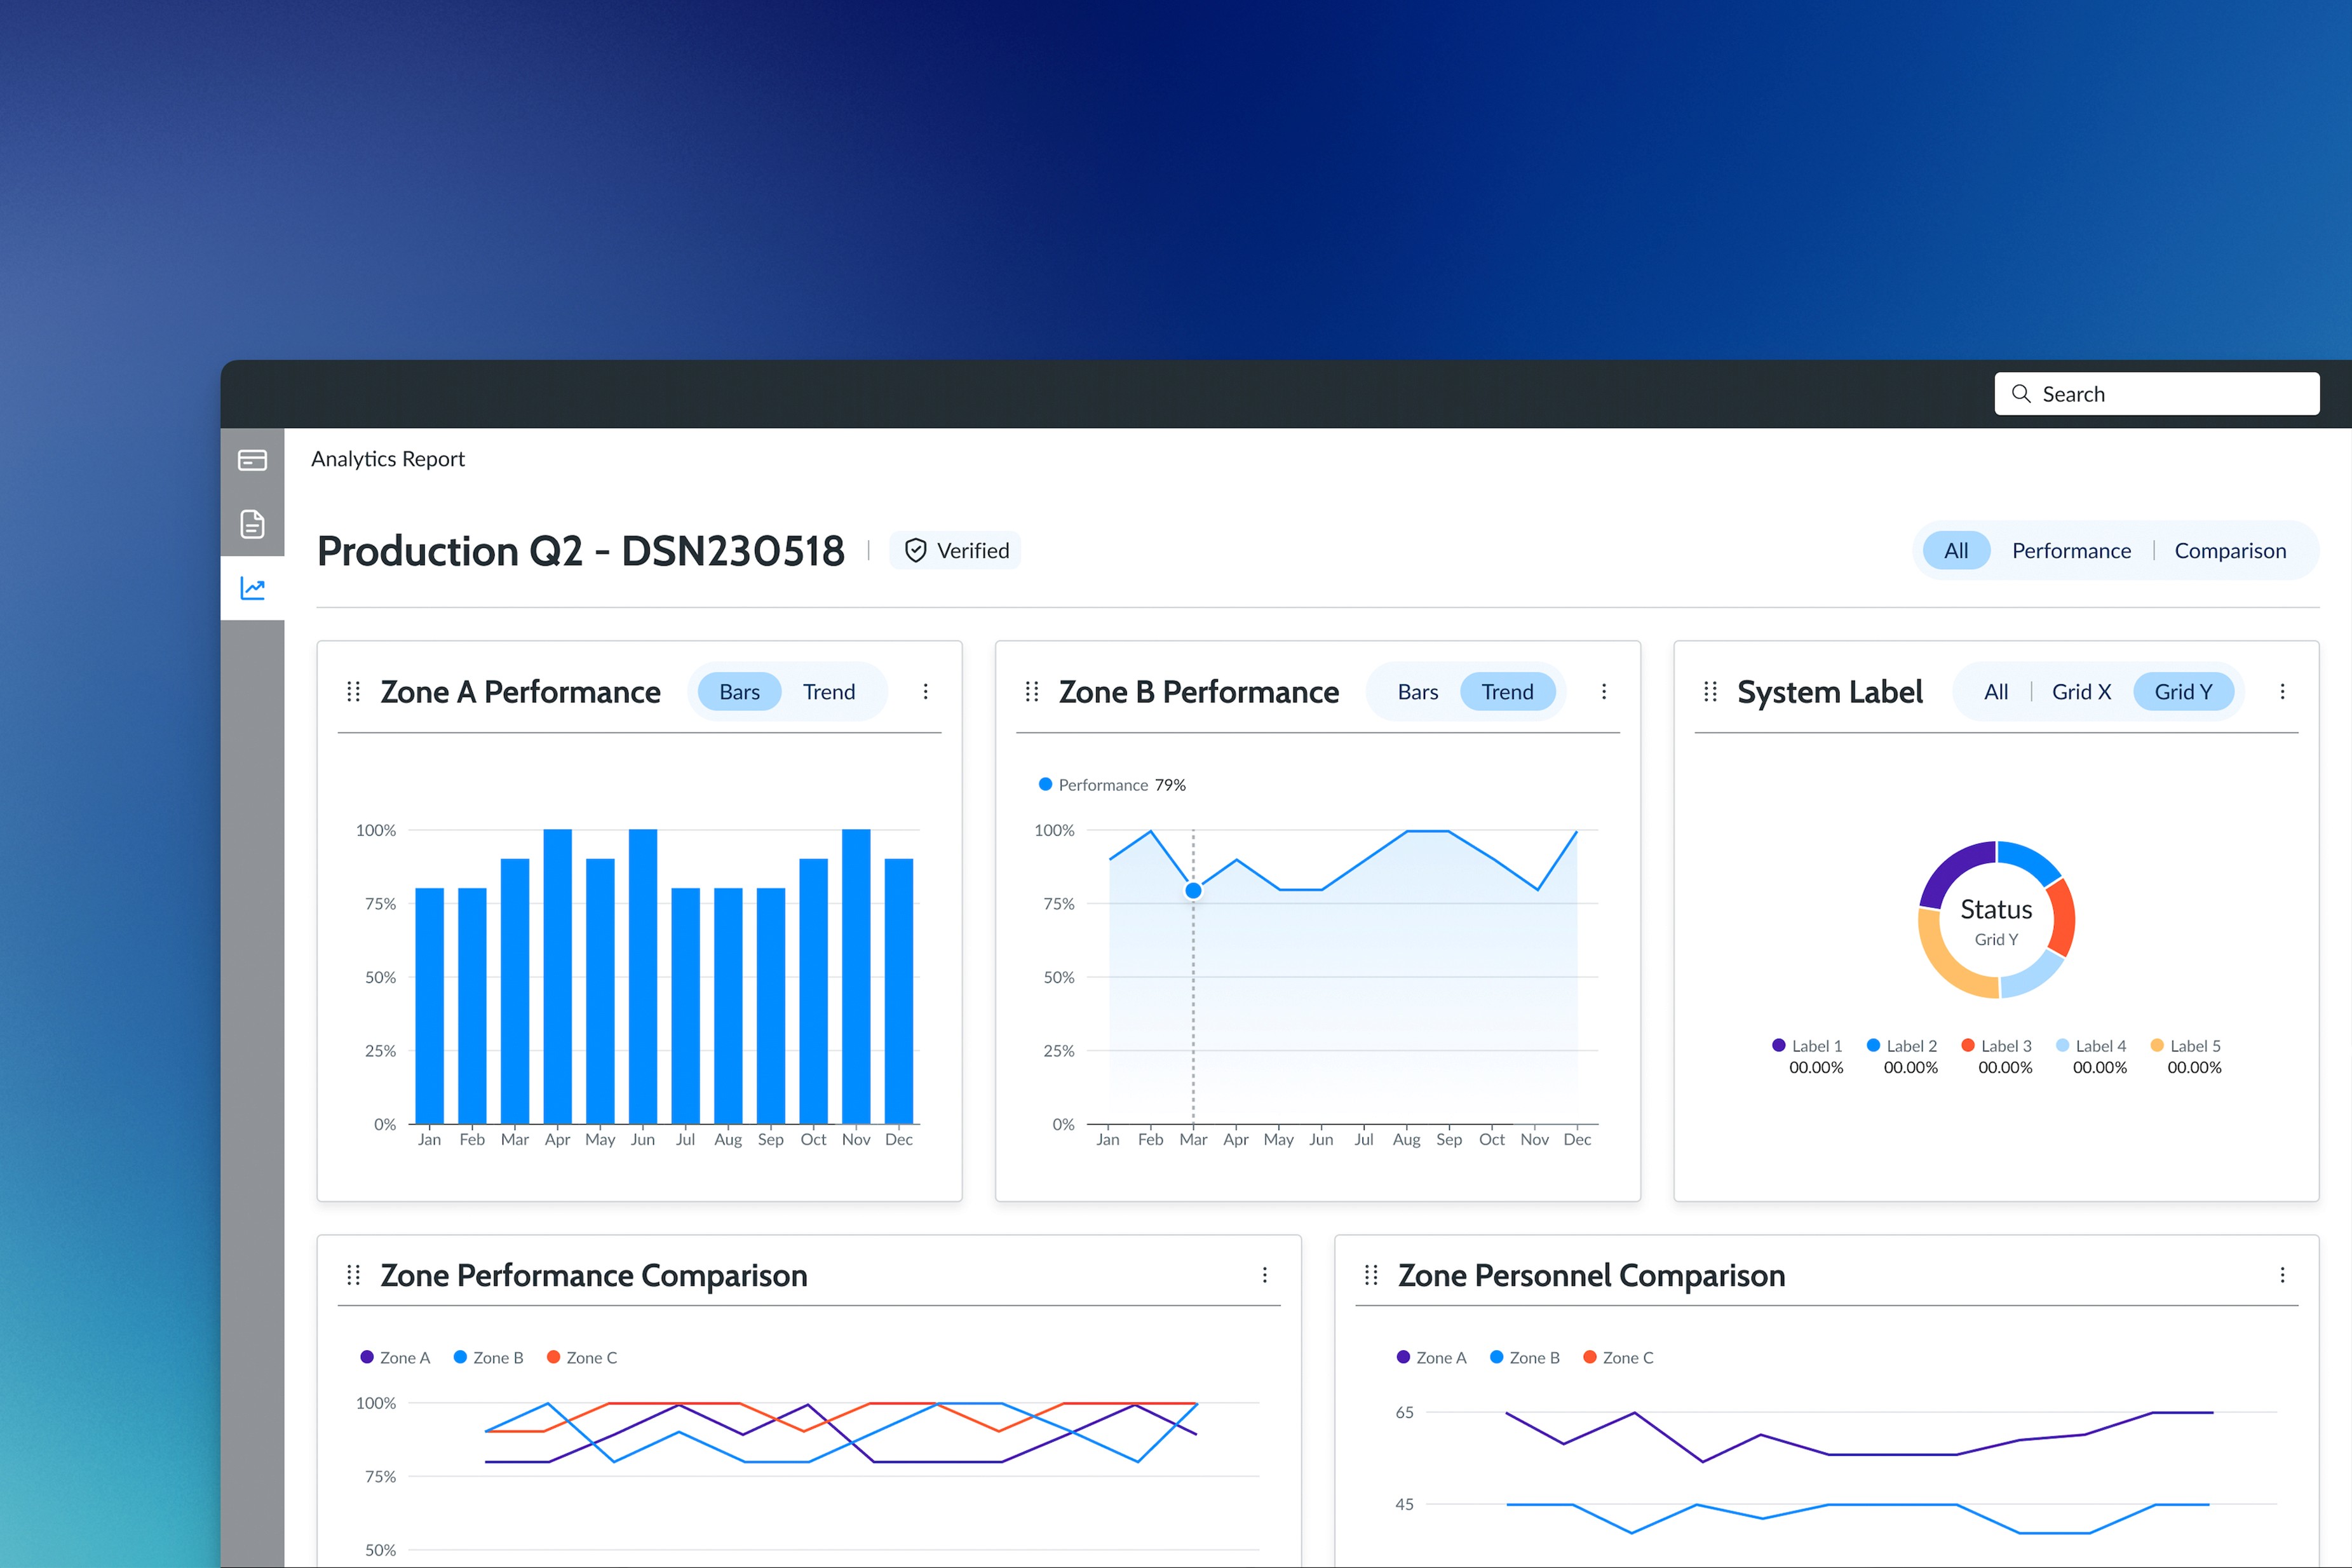Image resolution: width=2352 pixels, height=1568 pixels.
Task: Click Zone A Performance drag handle
Action: click(x=353, y=691)
